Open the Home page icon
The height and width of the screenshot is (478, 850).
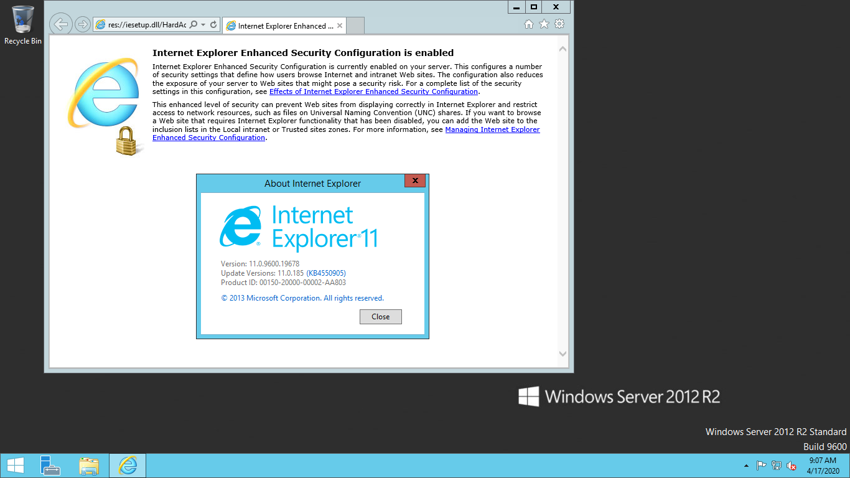(529, 24)
